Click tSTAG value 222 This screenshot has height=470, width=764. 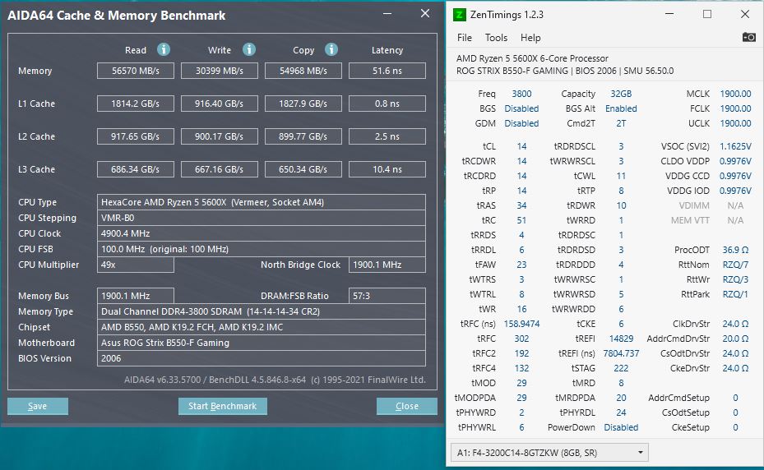click(x=621, y=368)
